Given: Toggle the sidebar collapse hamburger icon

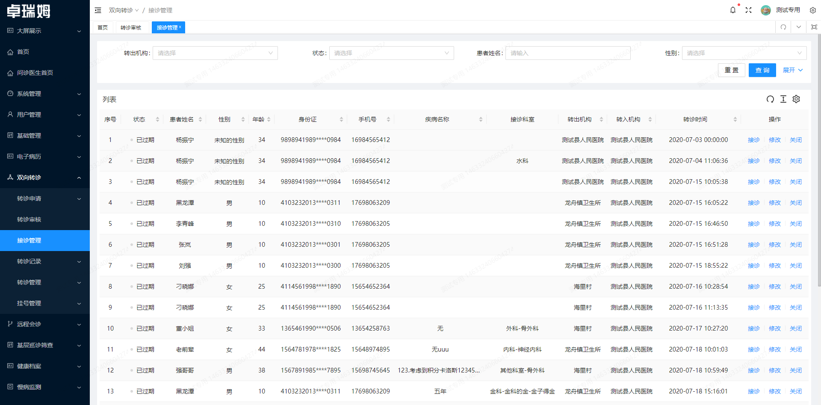Looking at the screenshot, I should click(98, 10).
